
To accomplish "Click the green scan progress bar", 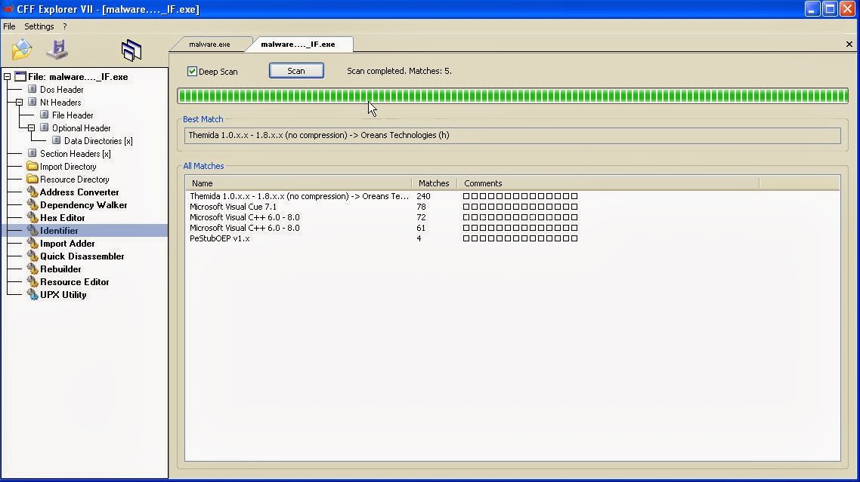I will pyautogui.click(x=513, y=96).
